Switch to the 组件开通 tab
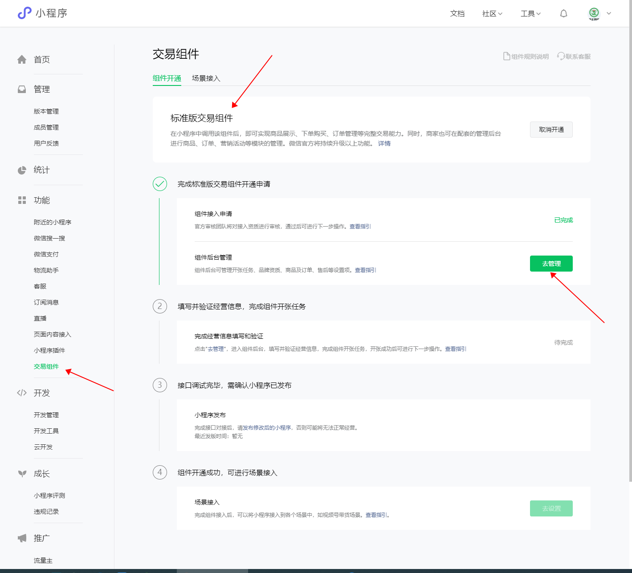 pos(167,78)
